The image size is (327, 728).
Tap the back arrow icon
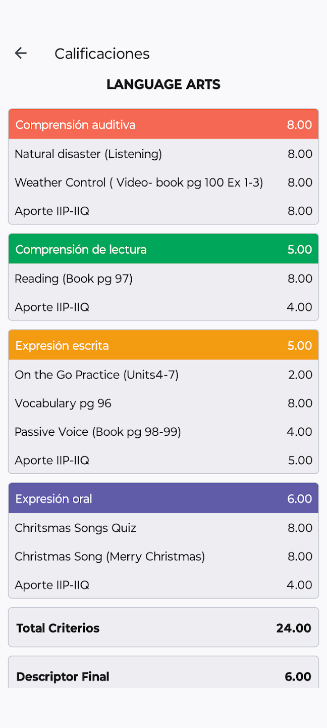21,53
